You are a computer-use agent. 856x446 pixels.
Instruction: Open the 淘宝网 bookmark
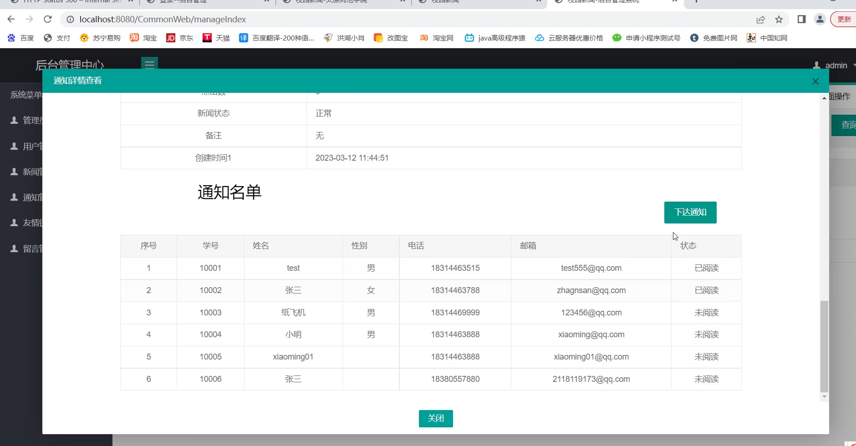pyautogui.click(x=437, y=38)
